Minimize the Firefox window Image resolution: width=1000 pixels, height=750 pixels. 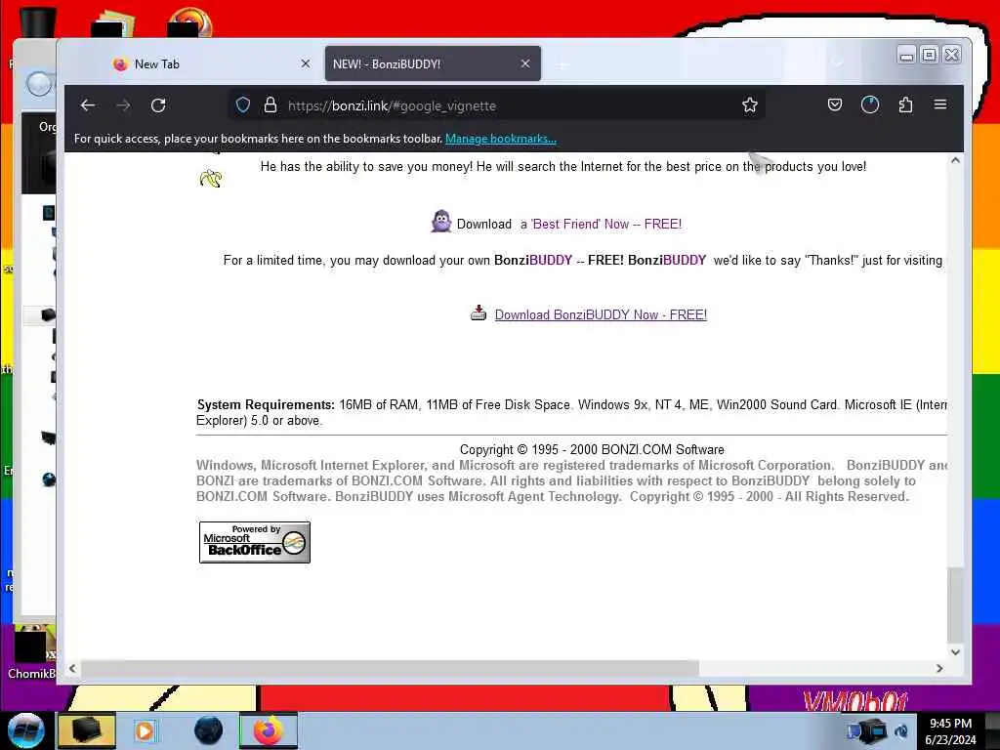pos(906,56)
